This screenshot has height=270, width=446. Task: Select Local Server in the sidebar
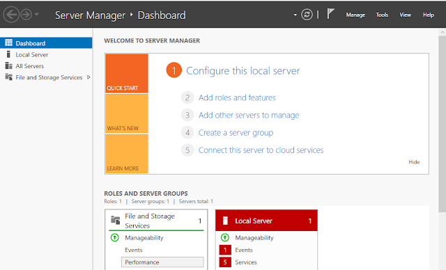46,54
